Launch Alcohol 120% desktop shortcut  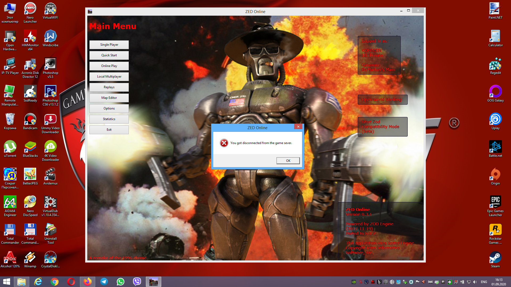pos(10,260)
